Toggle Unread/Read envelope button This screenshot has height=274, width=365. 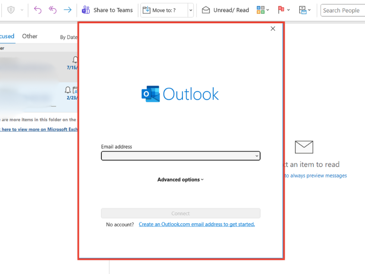tap(225, 10)
